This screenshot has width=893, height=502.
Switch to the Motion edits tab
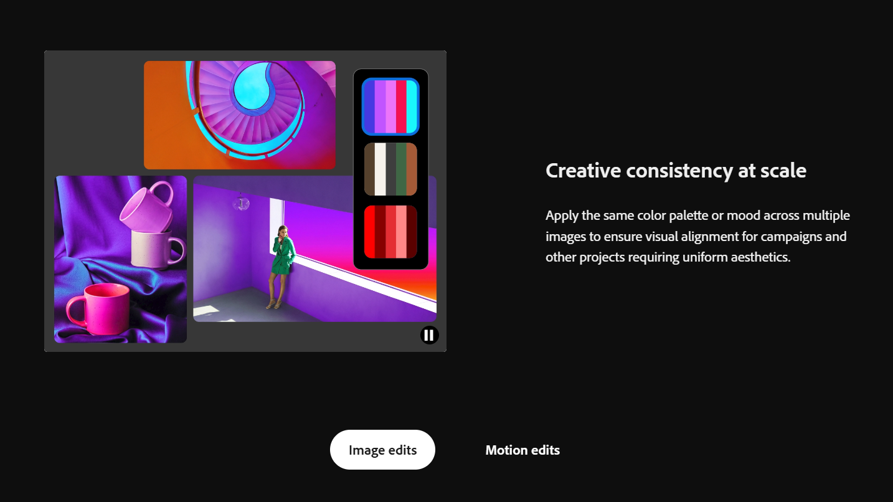coord(522,450)
